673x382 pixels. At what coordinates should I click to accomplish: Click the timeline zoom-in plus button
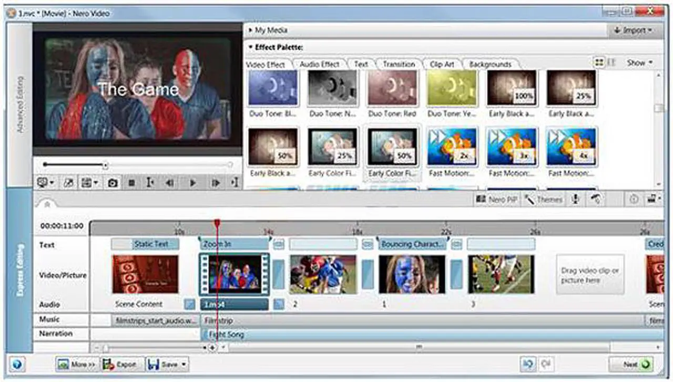tap(212, 348)
